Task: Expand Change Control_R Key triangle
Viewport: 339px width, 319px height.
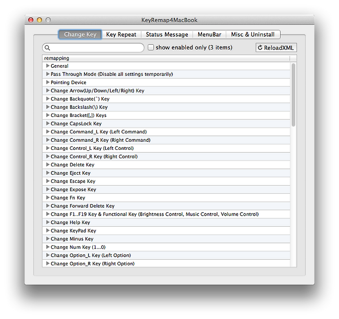Action: click(x=48, y=156)
